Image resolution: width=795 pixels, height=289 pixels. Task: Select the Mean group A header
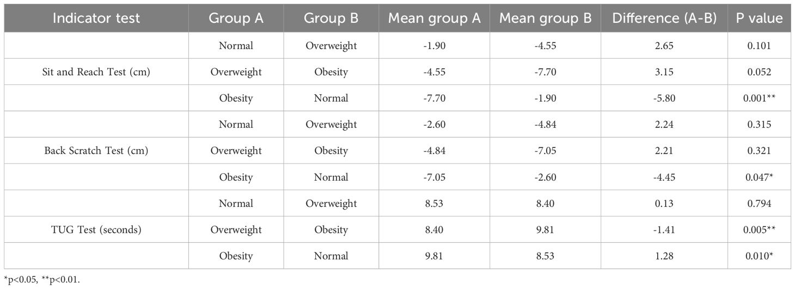[x=434, y=18]
